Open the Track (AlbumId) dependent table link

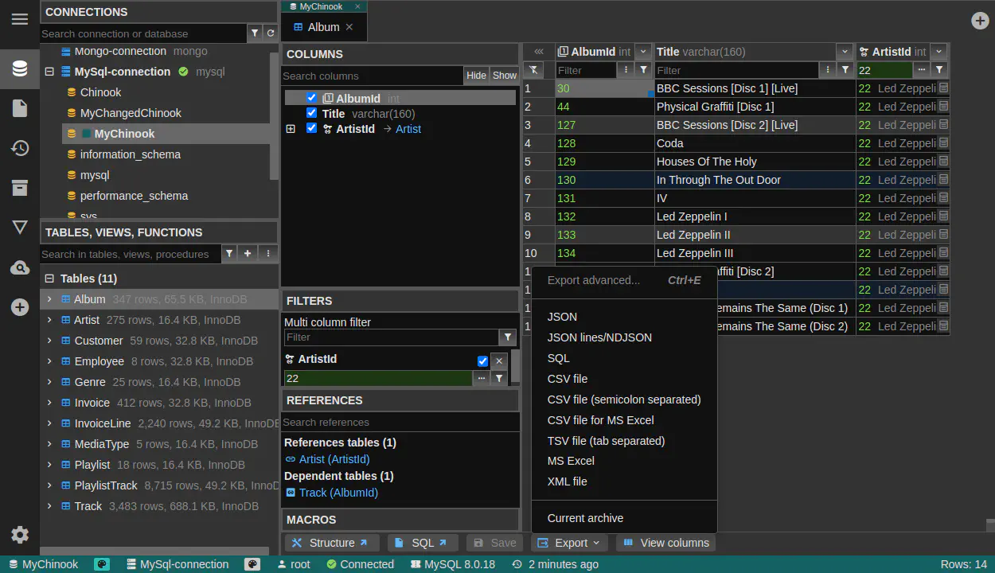point(338,493)
